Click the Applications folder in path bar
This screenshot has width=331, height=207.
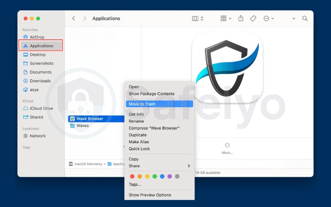[x=116, y=164]
